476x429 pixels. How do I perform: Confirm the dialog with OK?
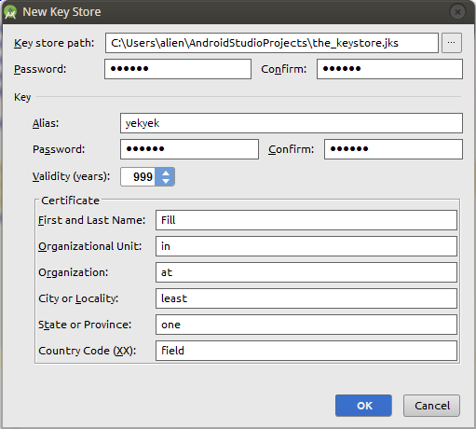coord(363,406)
